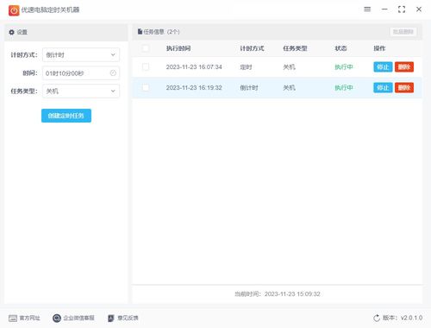Screen dimensions: 431x328
Task: Delete the 16:07:34 shutdown task
Action: [x=404, y=67]
